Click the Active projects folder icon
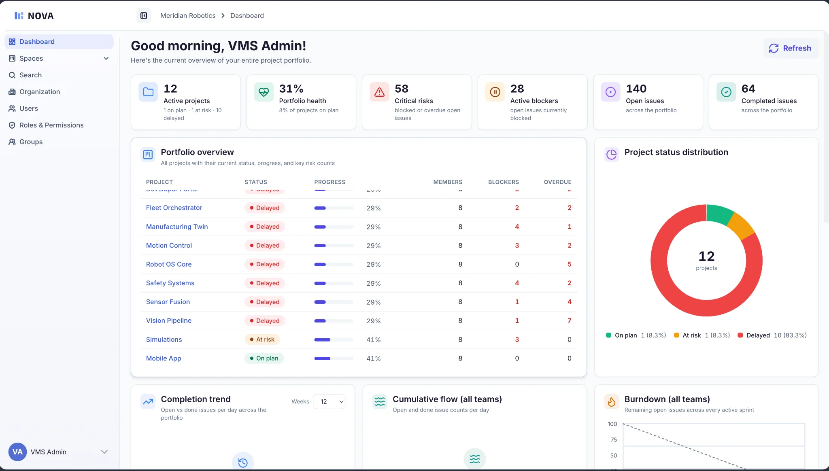 (x=149, y=92)
